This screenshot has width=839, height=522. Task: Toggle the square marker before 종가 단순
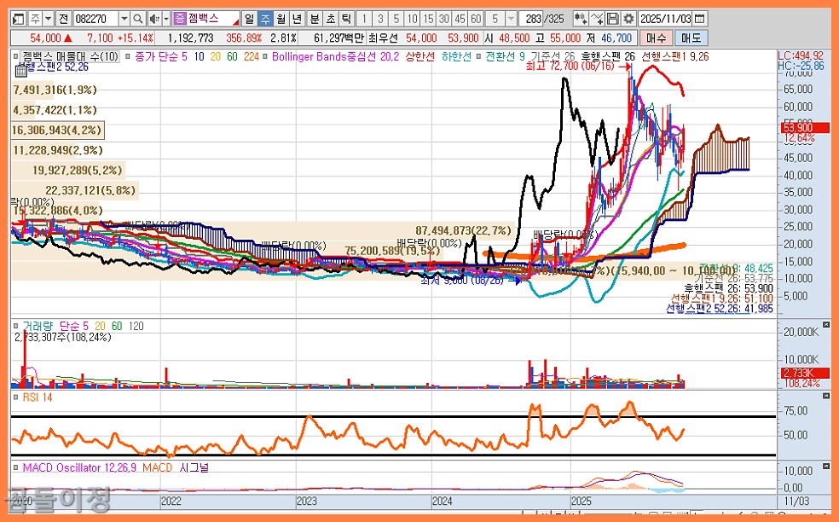[128, 55]
